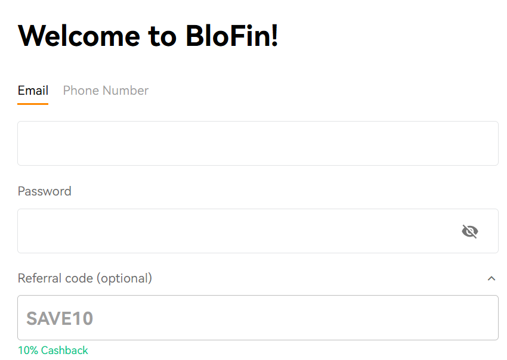The width and height of the screenshot is (507, 360).
Task: Click the referral code field showing SAVE10
Action: coord(258,318)
